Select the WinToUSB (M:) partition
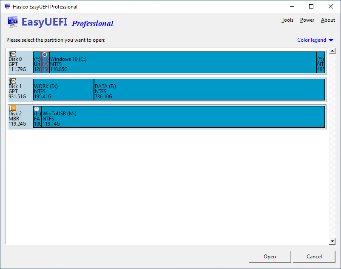The image size is (341, 269). (x=183, y=117)
